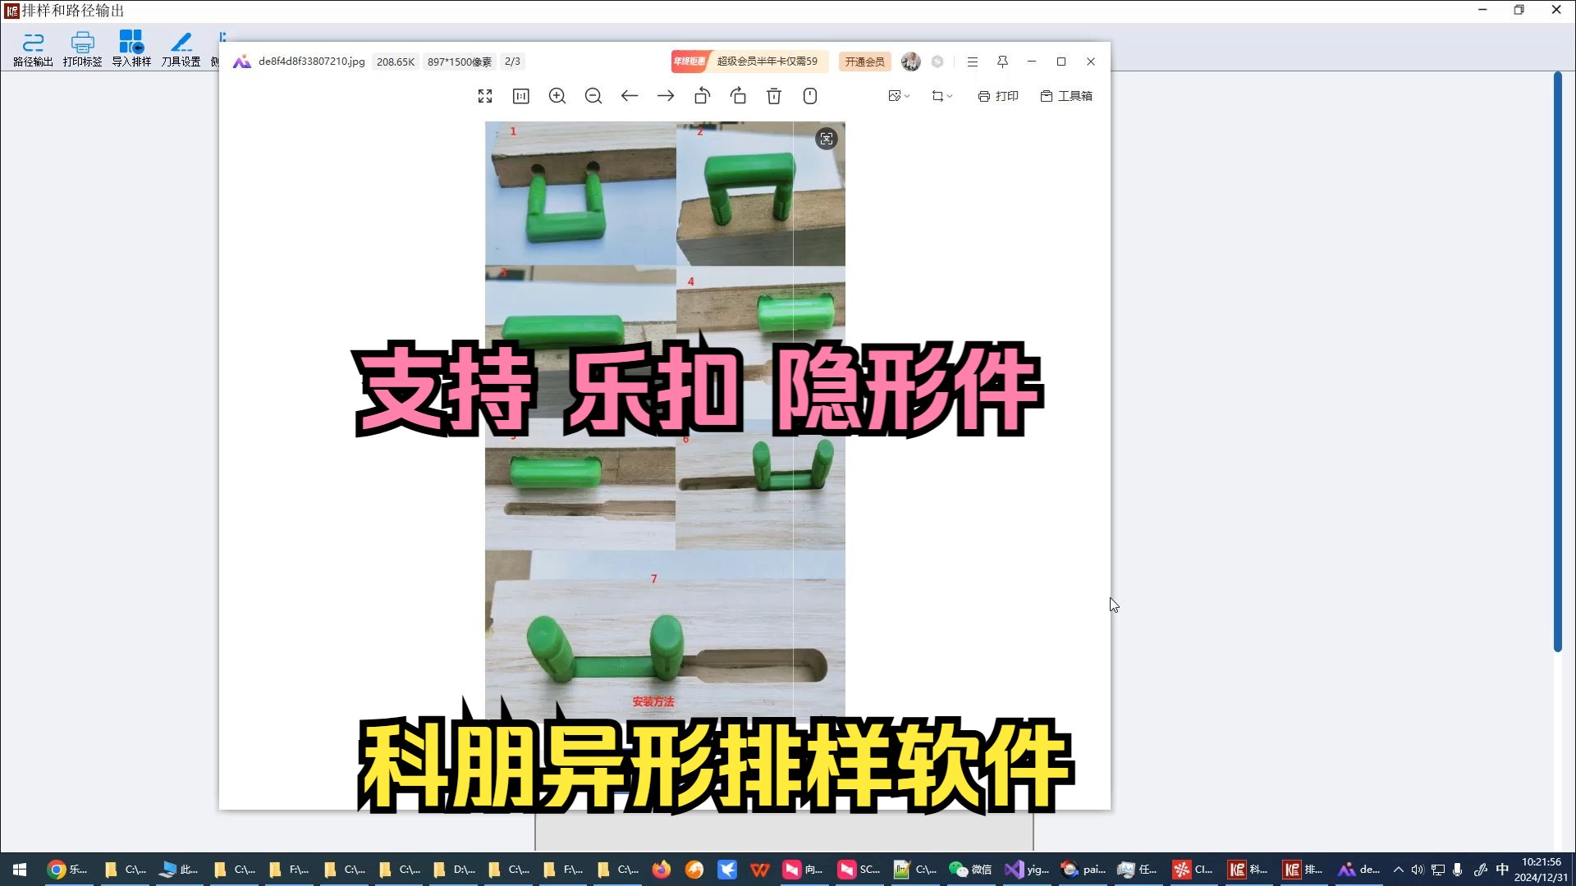Image resolution: width=1576 pixels, height=886 pixels.
Task: Open 微信 WeChat from taskbar
Action: coord(970,870)
